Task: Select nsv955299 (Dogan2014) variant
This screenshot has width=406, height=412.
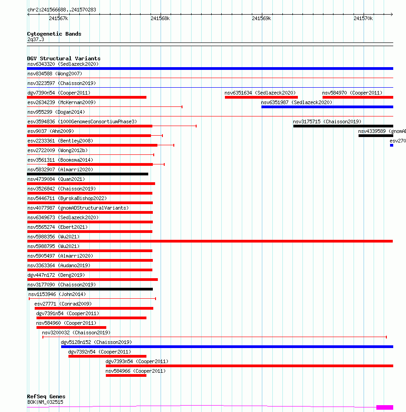Action: [x=56, y=112]
